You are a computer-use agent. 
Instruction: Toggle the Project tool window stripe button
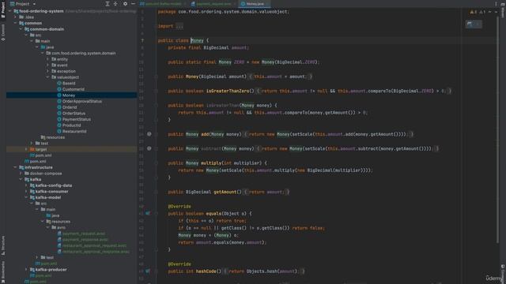[x=3, y=10]
